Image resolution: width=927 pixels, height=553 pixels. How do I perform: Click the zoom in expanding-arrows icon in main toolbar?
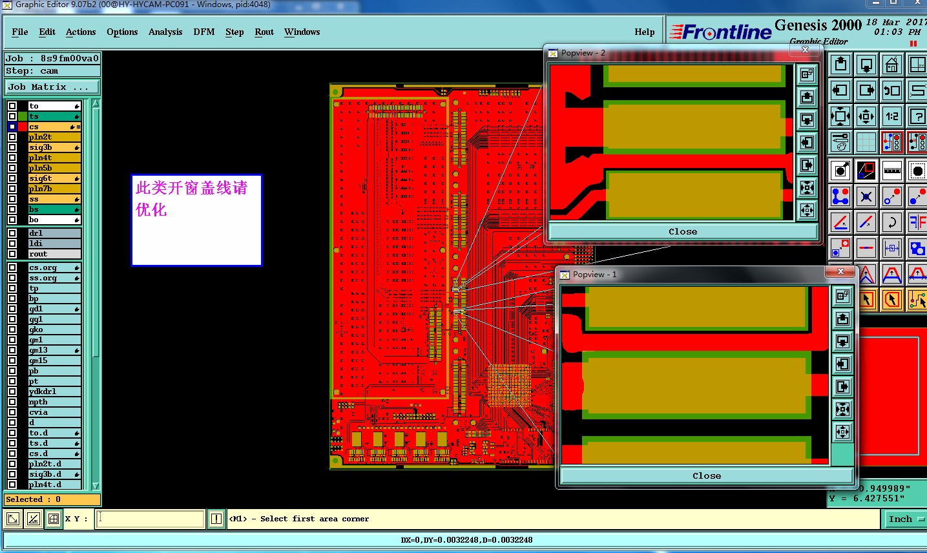[x=840, y=116]
